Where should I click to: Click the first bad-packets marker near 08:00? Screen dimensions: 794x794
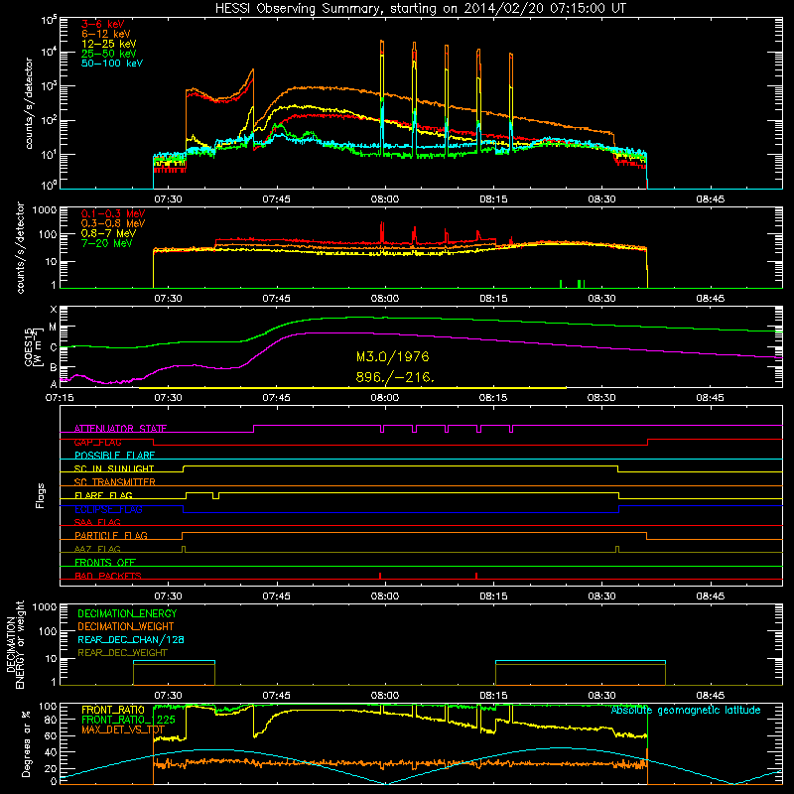[x=380, y=576]
